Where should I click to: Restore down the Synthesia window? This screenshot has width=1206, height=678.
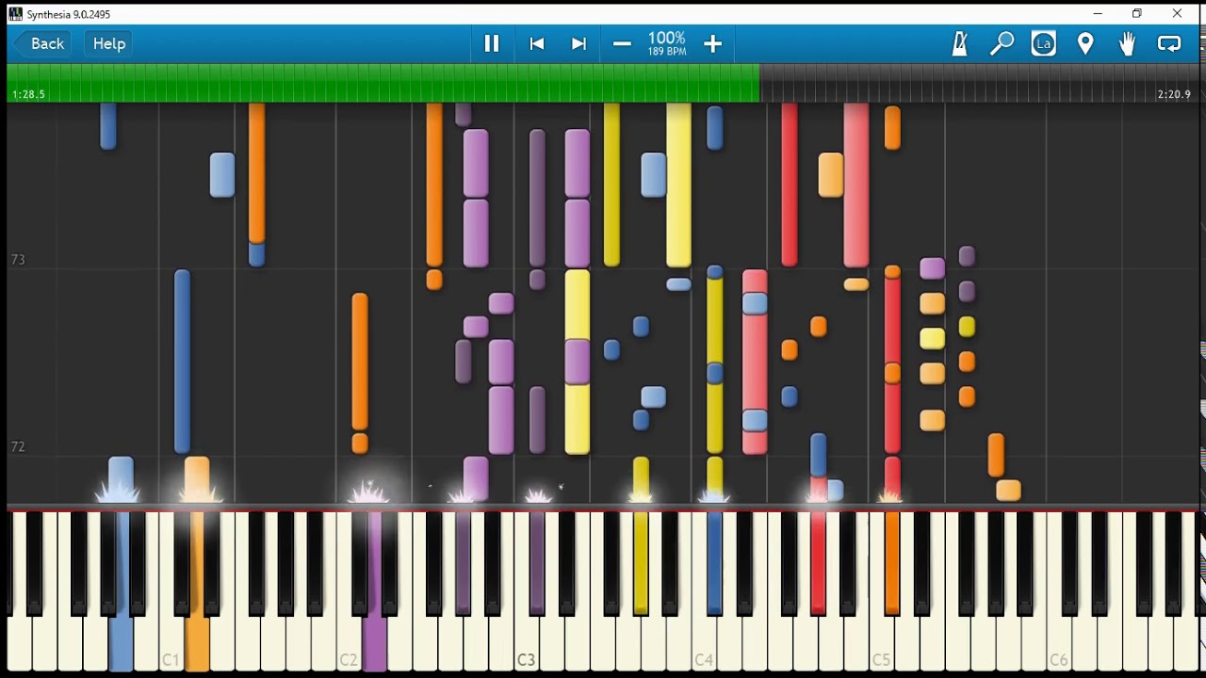click(x=1137, y=14)
